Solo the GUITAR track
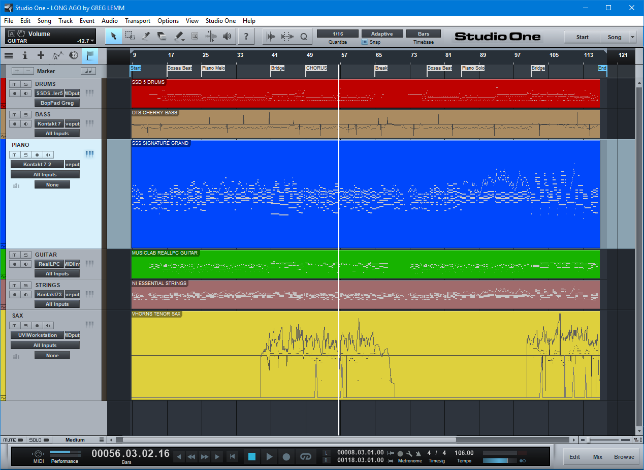This screenshot has width=644, height=470. point(26,255)
